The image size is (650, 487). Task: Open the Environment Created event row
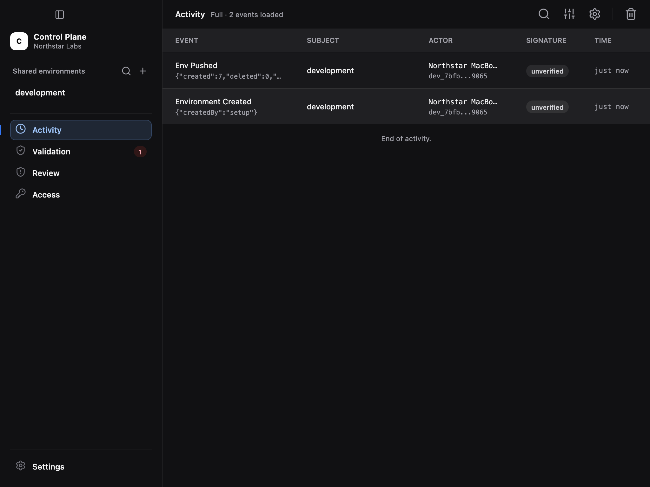406,107
